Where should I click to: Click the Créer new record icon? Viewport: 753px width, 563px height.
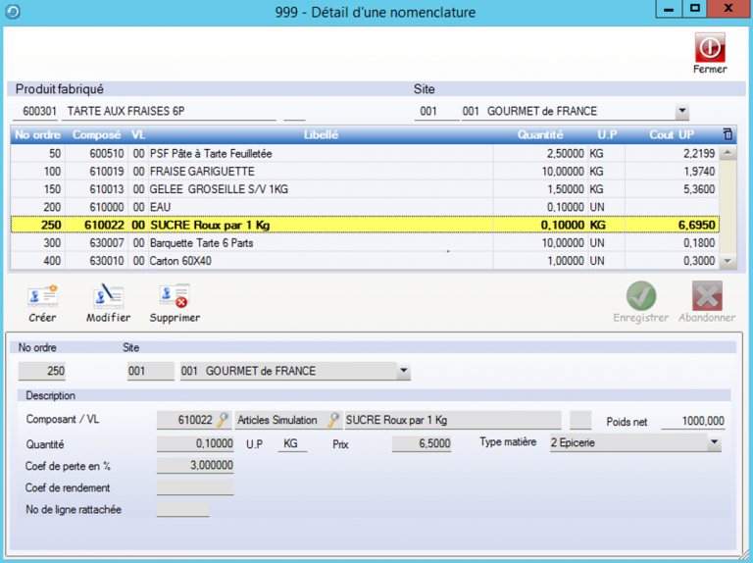click(x=42, y=296)
